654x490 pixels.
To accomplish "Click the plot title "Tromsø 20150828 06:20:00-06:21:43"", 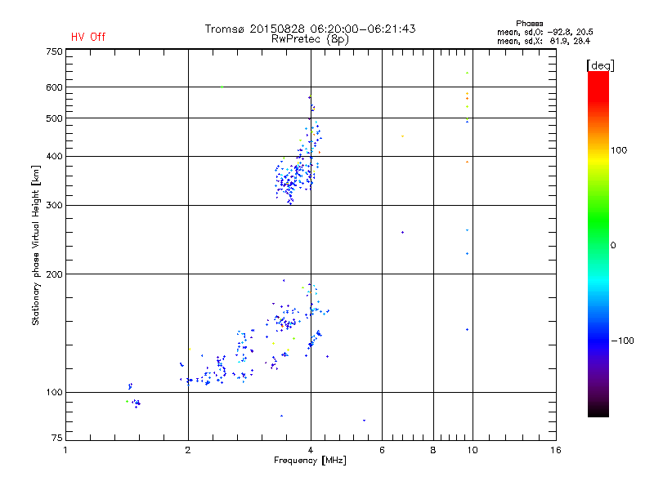I will pos(310,29).
